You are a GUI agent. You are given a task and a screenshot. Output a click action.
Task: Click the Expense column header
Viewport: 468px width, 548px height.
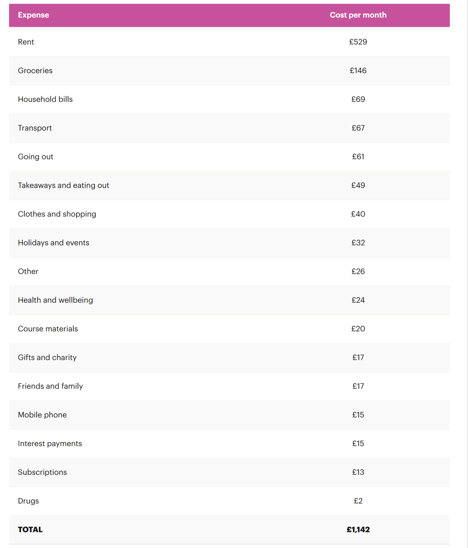(33, 15)
